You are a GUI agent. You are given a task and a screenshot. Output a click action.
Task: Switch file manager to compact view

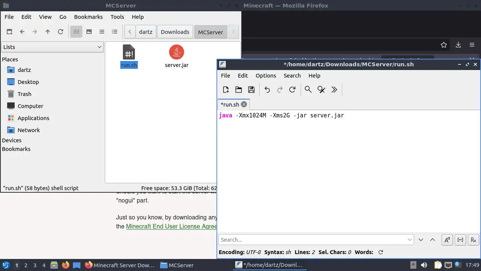tap(102, 32)
